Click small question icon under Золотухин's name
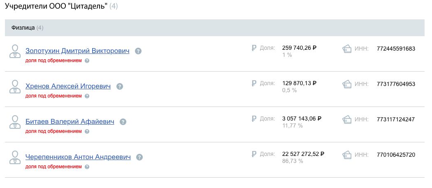 point(87,60)
